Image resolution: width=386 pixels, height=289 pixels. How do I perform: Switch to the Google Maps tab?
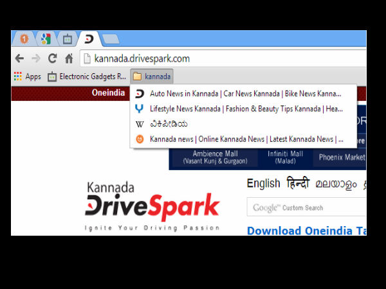tap(46, 39)
